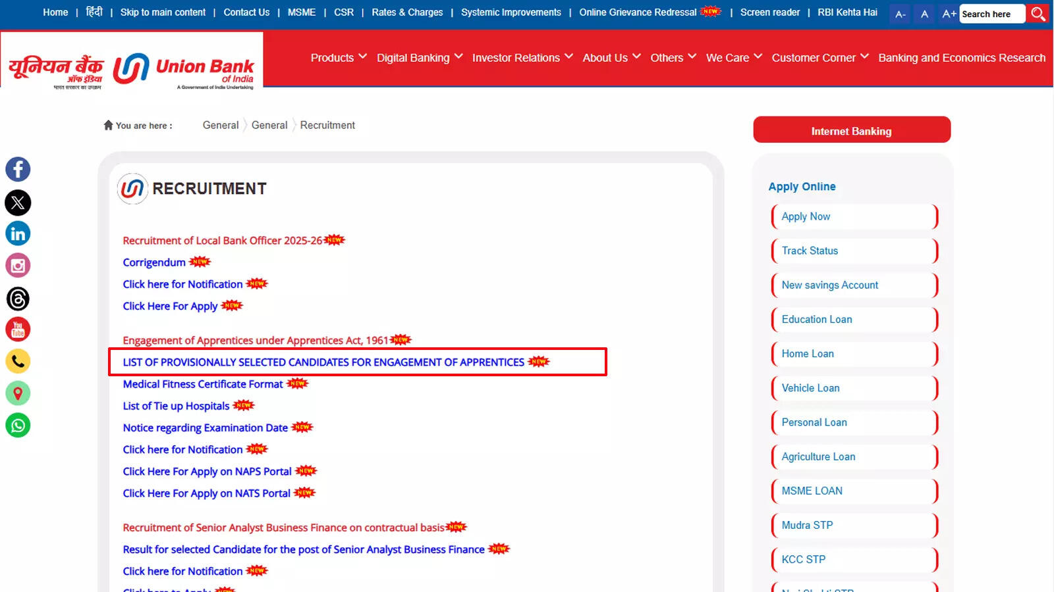Viewport: 1054px width, 592px height.
Task: Click the Instagram icon
Action: 18,266
